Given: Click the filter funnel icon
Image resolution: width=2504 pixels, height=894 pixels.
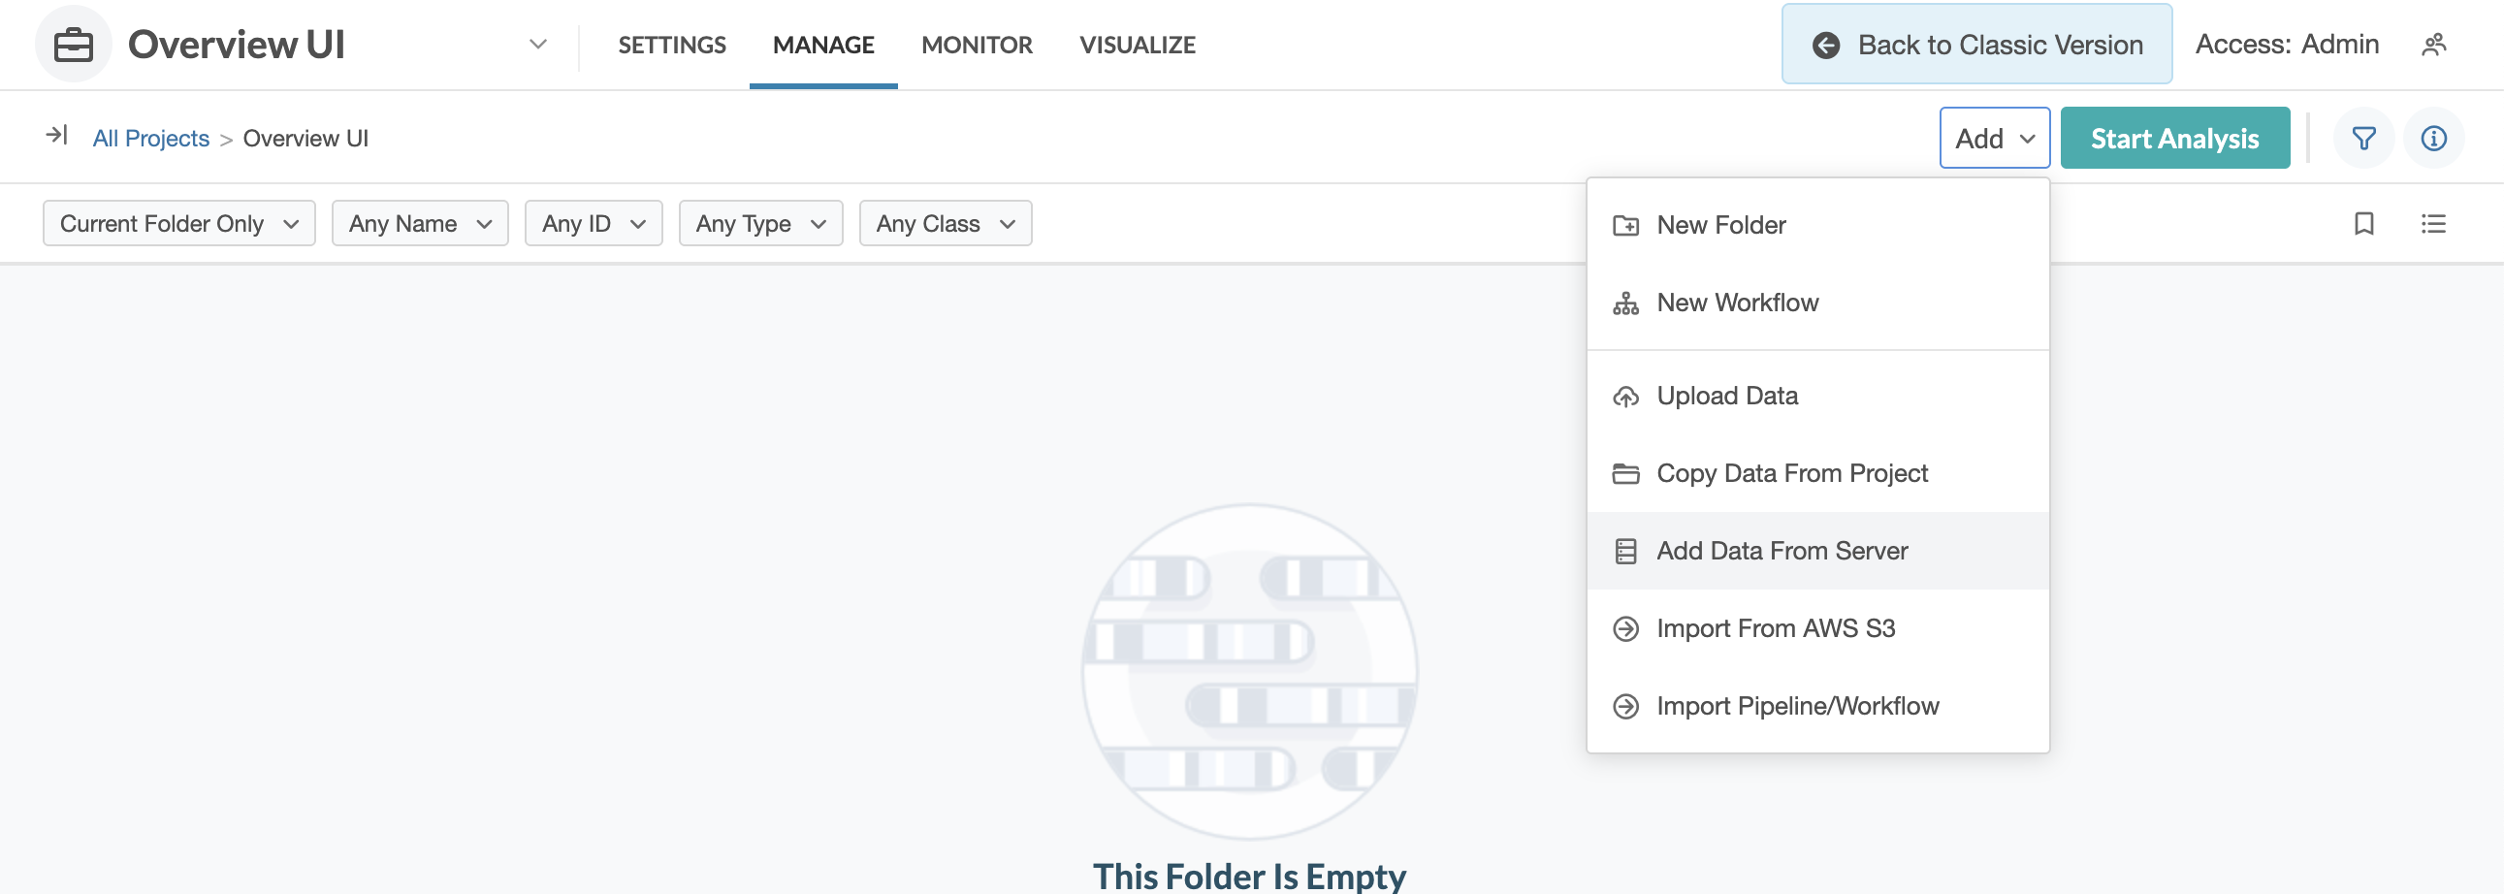Looking at the screenshot, I should click(2363, 139).
